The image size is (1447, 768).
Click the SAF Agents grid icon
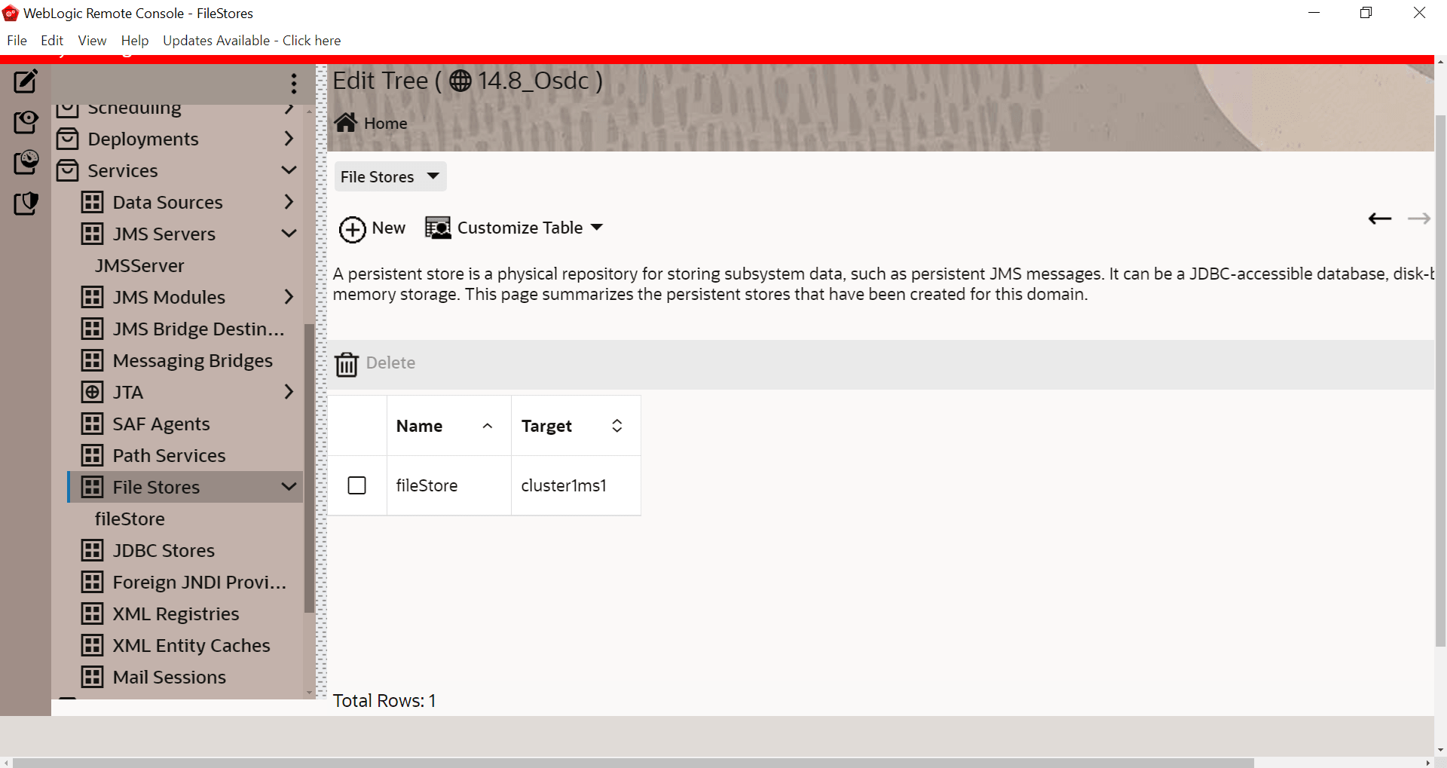[93, 424]
